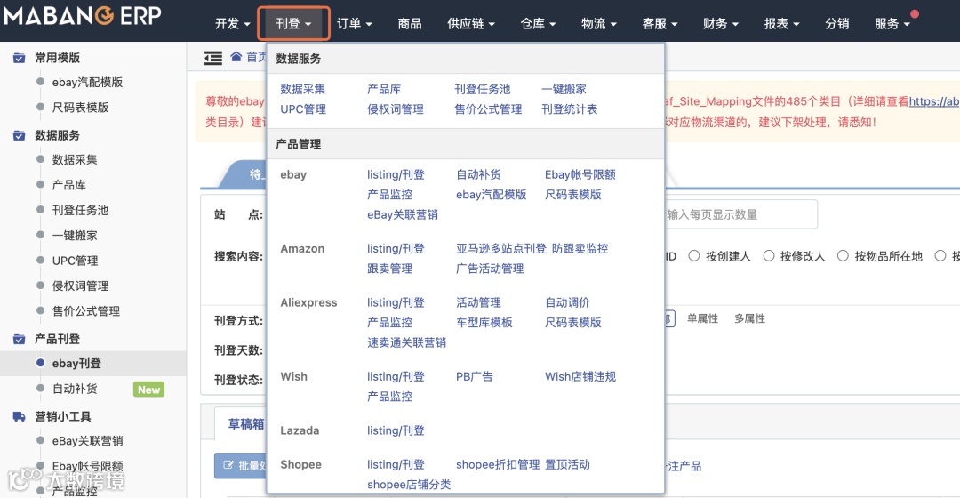The height and width of the screenshot is (498, 960).
Task: Open 产品库 in the dropdown panel
Action: (384, 90)
